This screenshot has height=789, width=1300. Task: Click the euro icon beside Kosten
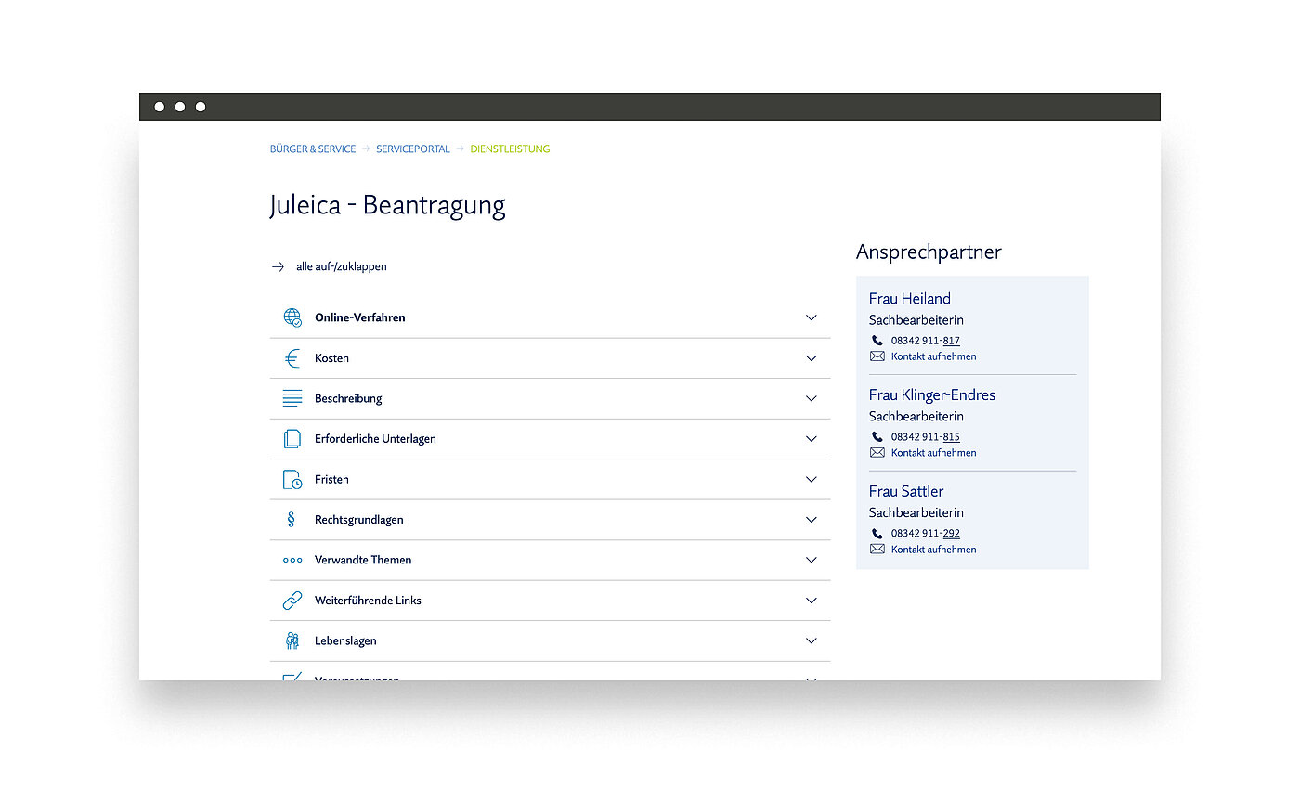click(x=292, y=358)
